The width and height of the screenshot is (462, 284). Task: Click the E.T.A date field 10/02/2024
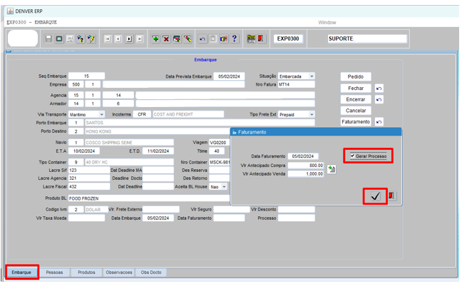pyautogui.click(x=84, y=151)
